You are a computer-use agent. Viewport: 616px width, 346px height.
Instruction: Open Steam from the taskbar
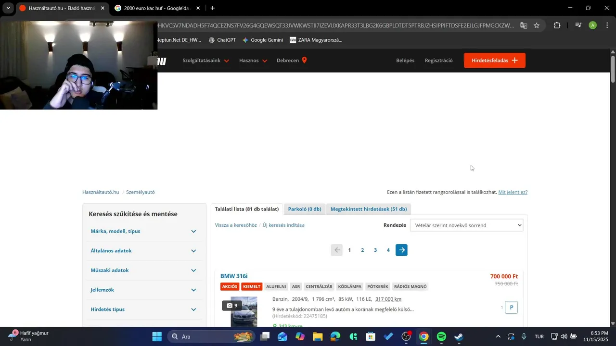click(459, 336)
